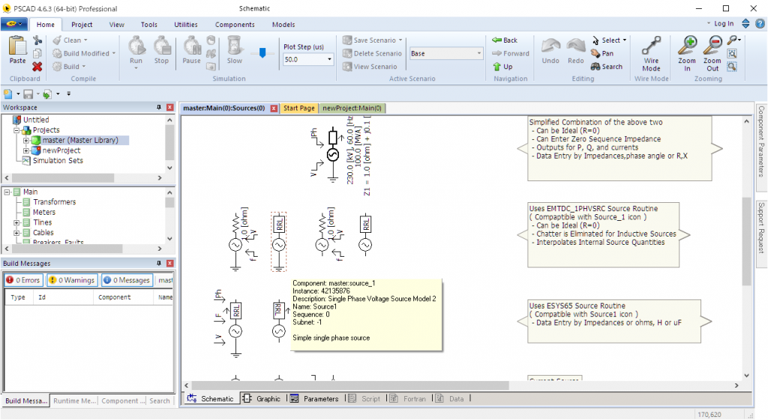Toggle the 0 Errors filter
Image resolution: width=768 pixels, height=420 pixels.
click(x=22, y=280)
